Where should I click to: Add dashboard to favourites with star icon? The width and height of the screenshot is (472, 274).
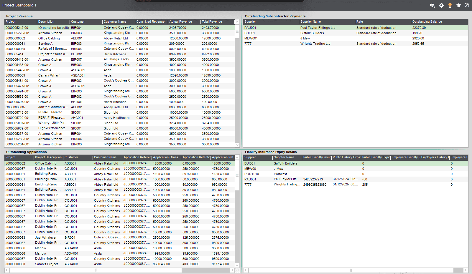(x=459, y=5)
